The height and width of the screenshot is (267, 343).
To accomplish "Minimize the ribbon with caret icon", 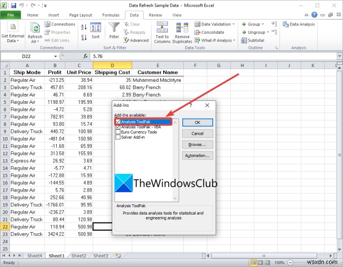I will 306,15.
